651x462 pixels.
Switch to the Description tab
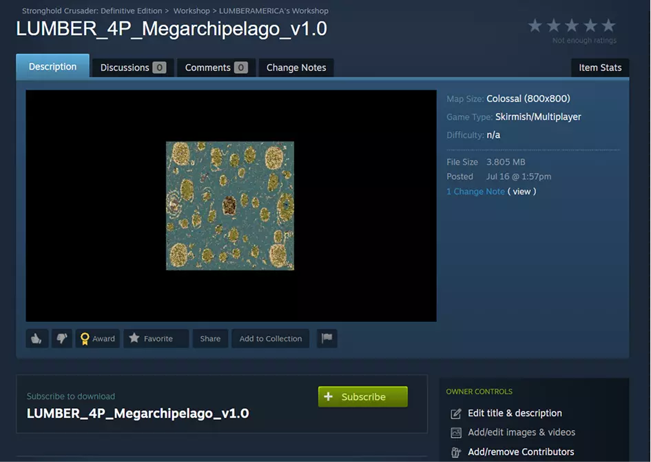click(53, 66)
